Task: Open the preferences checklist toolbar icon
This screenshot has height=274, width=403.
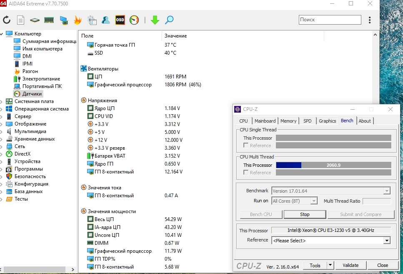Action: point(92,20)
